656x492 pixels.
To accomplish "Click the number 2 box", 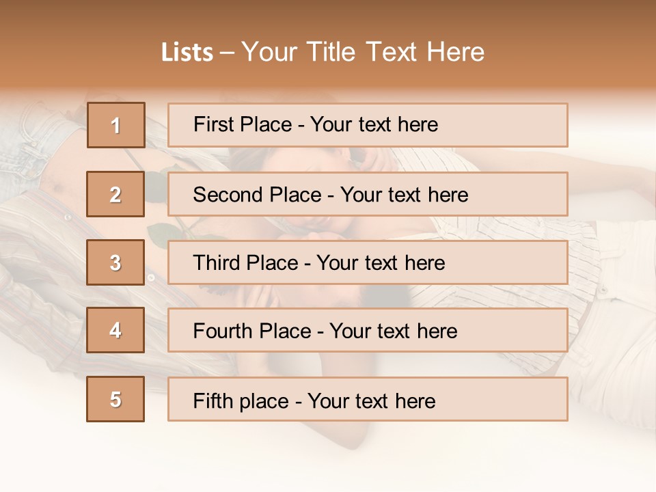I will (x=115, y=194).
